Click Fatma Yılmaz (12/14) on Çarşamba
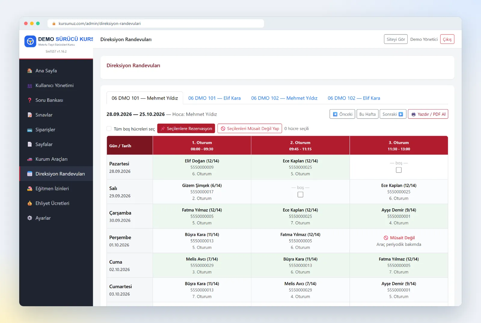Image resolution: width=481 pixels, height=323 pixels. click(x=202, y=216)
